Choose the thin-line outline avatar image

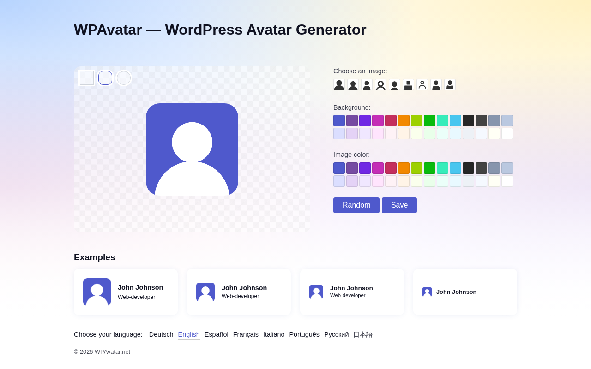pos(422,85)
